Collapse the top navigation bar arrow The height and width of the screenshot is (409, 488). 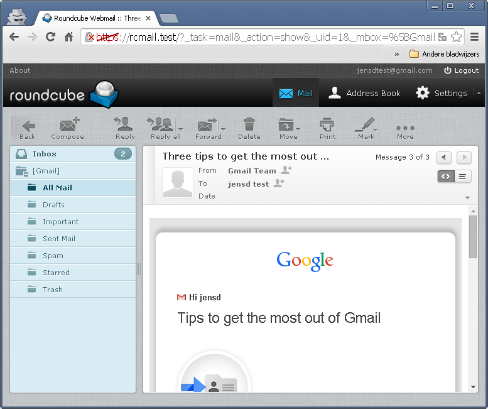[x=479, y=93]
